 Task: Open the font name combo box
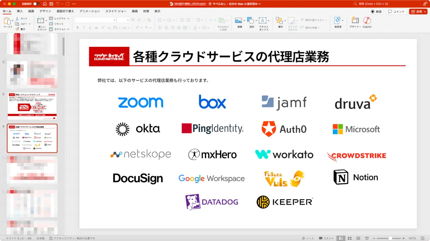[x=95, y=20]
